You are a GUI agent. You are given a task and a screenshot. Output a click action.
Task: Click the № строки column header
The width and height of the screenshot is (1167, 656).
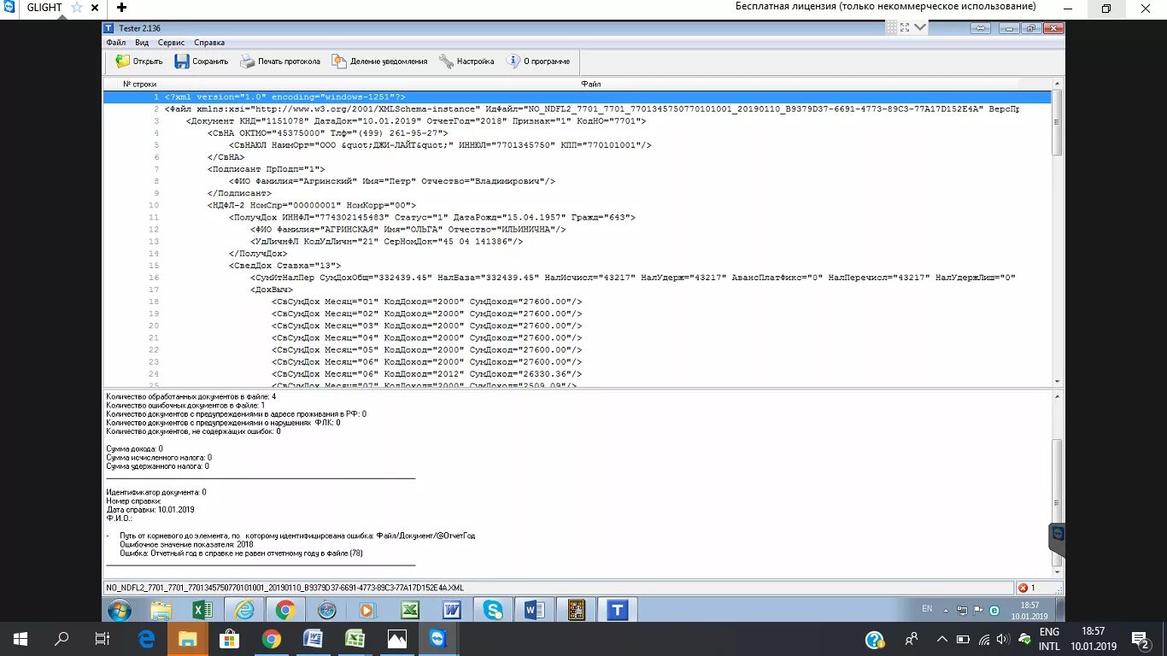coord(139,84)
